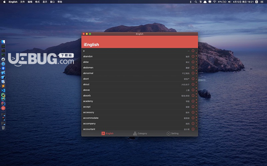Open the volume control in menu bar
This screenshot has width=267, height=166.
coord(230,2)
